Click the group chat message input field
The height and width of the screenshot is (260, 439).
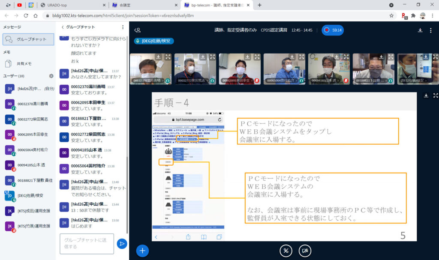87,244
